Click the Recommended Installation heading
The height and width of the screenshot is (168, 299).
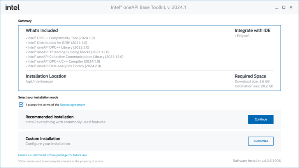coord(49,117)
